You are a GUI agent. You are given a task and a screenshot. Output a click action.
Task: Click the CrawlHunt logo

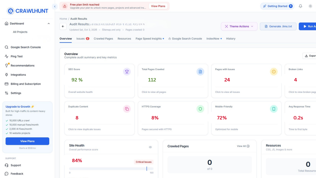click(27, 11)
